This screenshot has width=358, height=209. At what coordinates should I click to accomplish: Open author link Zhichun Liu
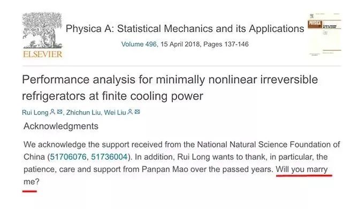83,112
